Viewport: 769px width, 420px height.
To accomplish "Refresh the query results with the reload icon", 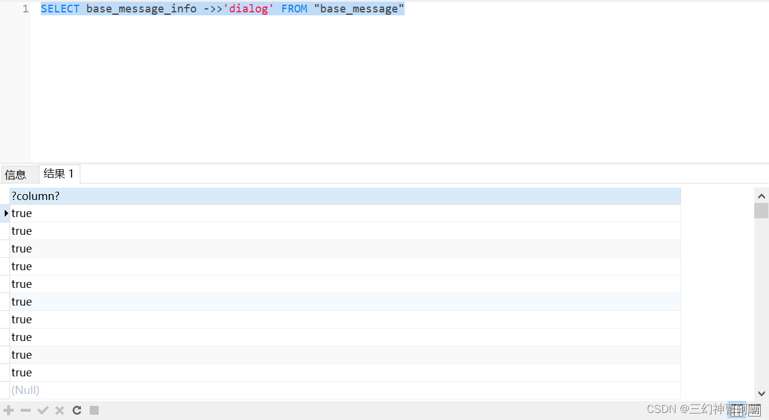I will (x=77, y=410).
